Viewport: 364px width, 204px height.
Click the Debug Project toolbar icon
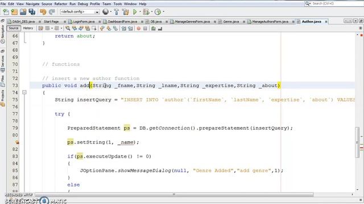click(x=146, y=12)
